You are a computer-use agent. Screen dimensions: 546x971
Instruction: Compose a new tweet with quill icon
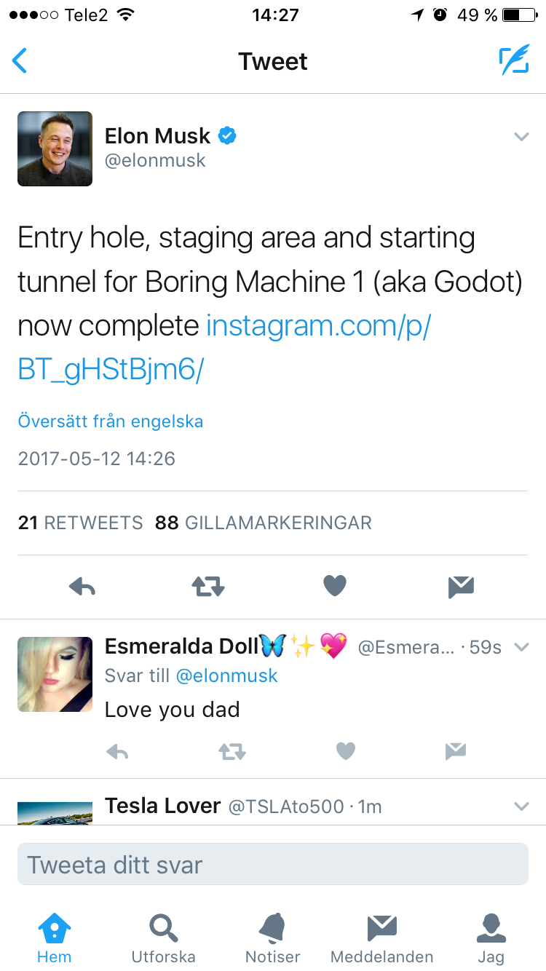(514, 61)
